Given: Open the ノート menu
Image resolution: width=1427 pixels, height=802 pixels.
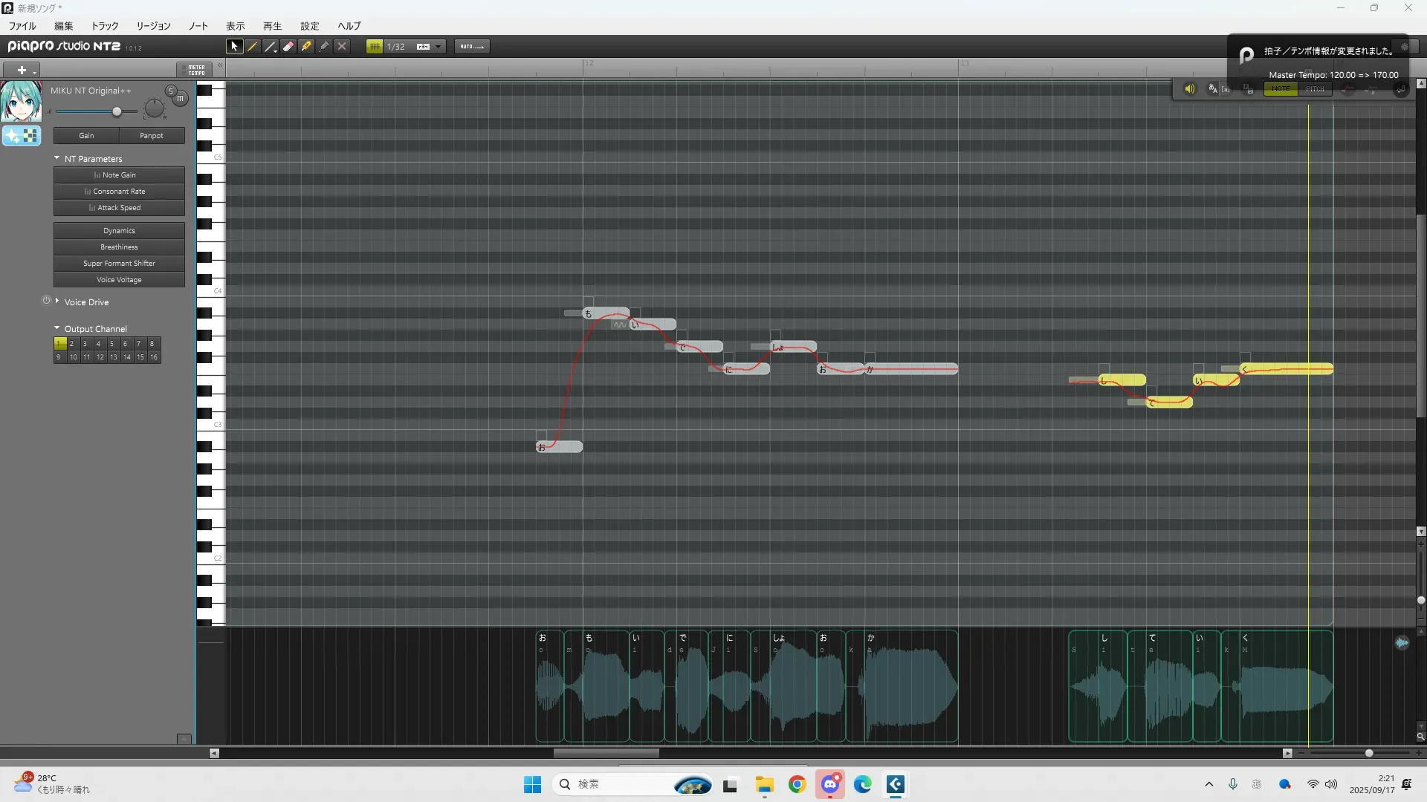Looking at the screenshot, I should click(198, 26).
